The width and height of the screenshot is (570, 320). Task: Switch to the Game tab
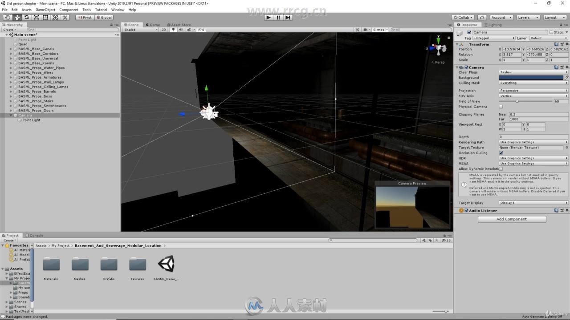coord(153,25)
